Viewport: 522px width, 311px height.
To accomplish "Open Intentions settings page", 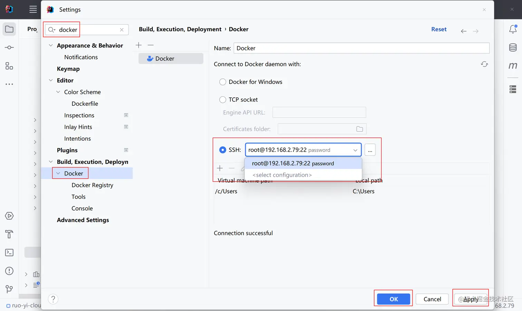I will [x=77, y=139].
